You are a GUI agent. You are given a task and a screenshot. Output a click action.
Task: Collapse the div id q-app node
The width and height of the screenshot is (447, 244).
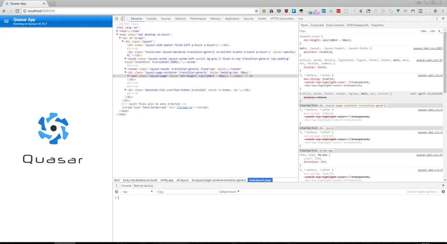(120, 38)
